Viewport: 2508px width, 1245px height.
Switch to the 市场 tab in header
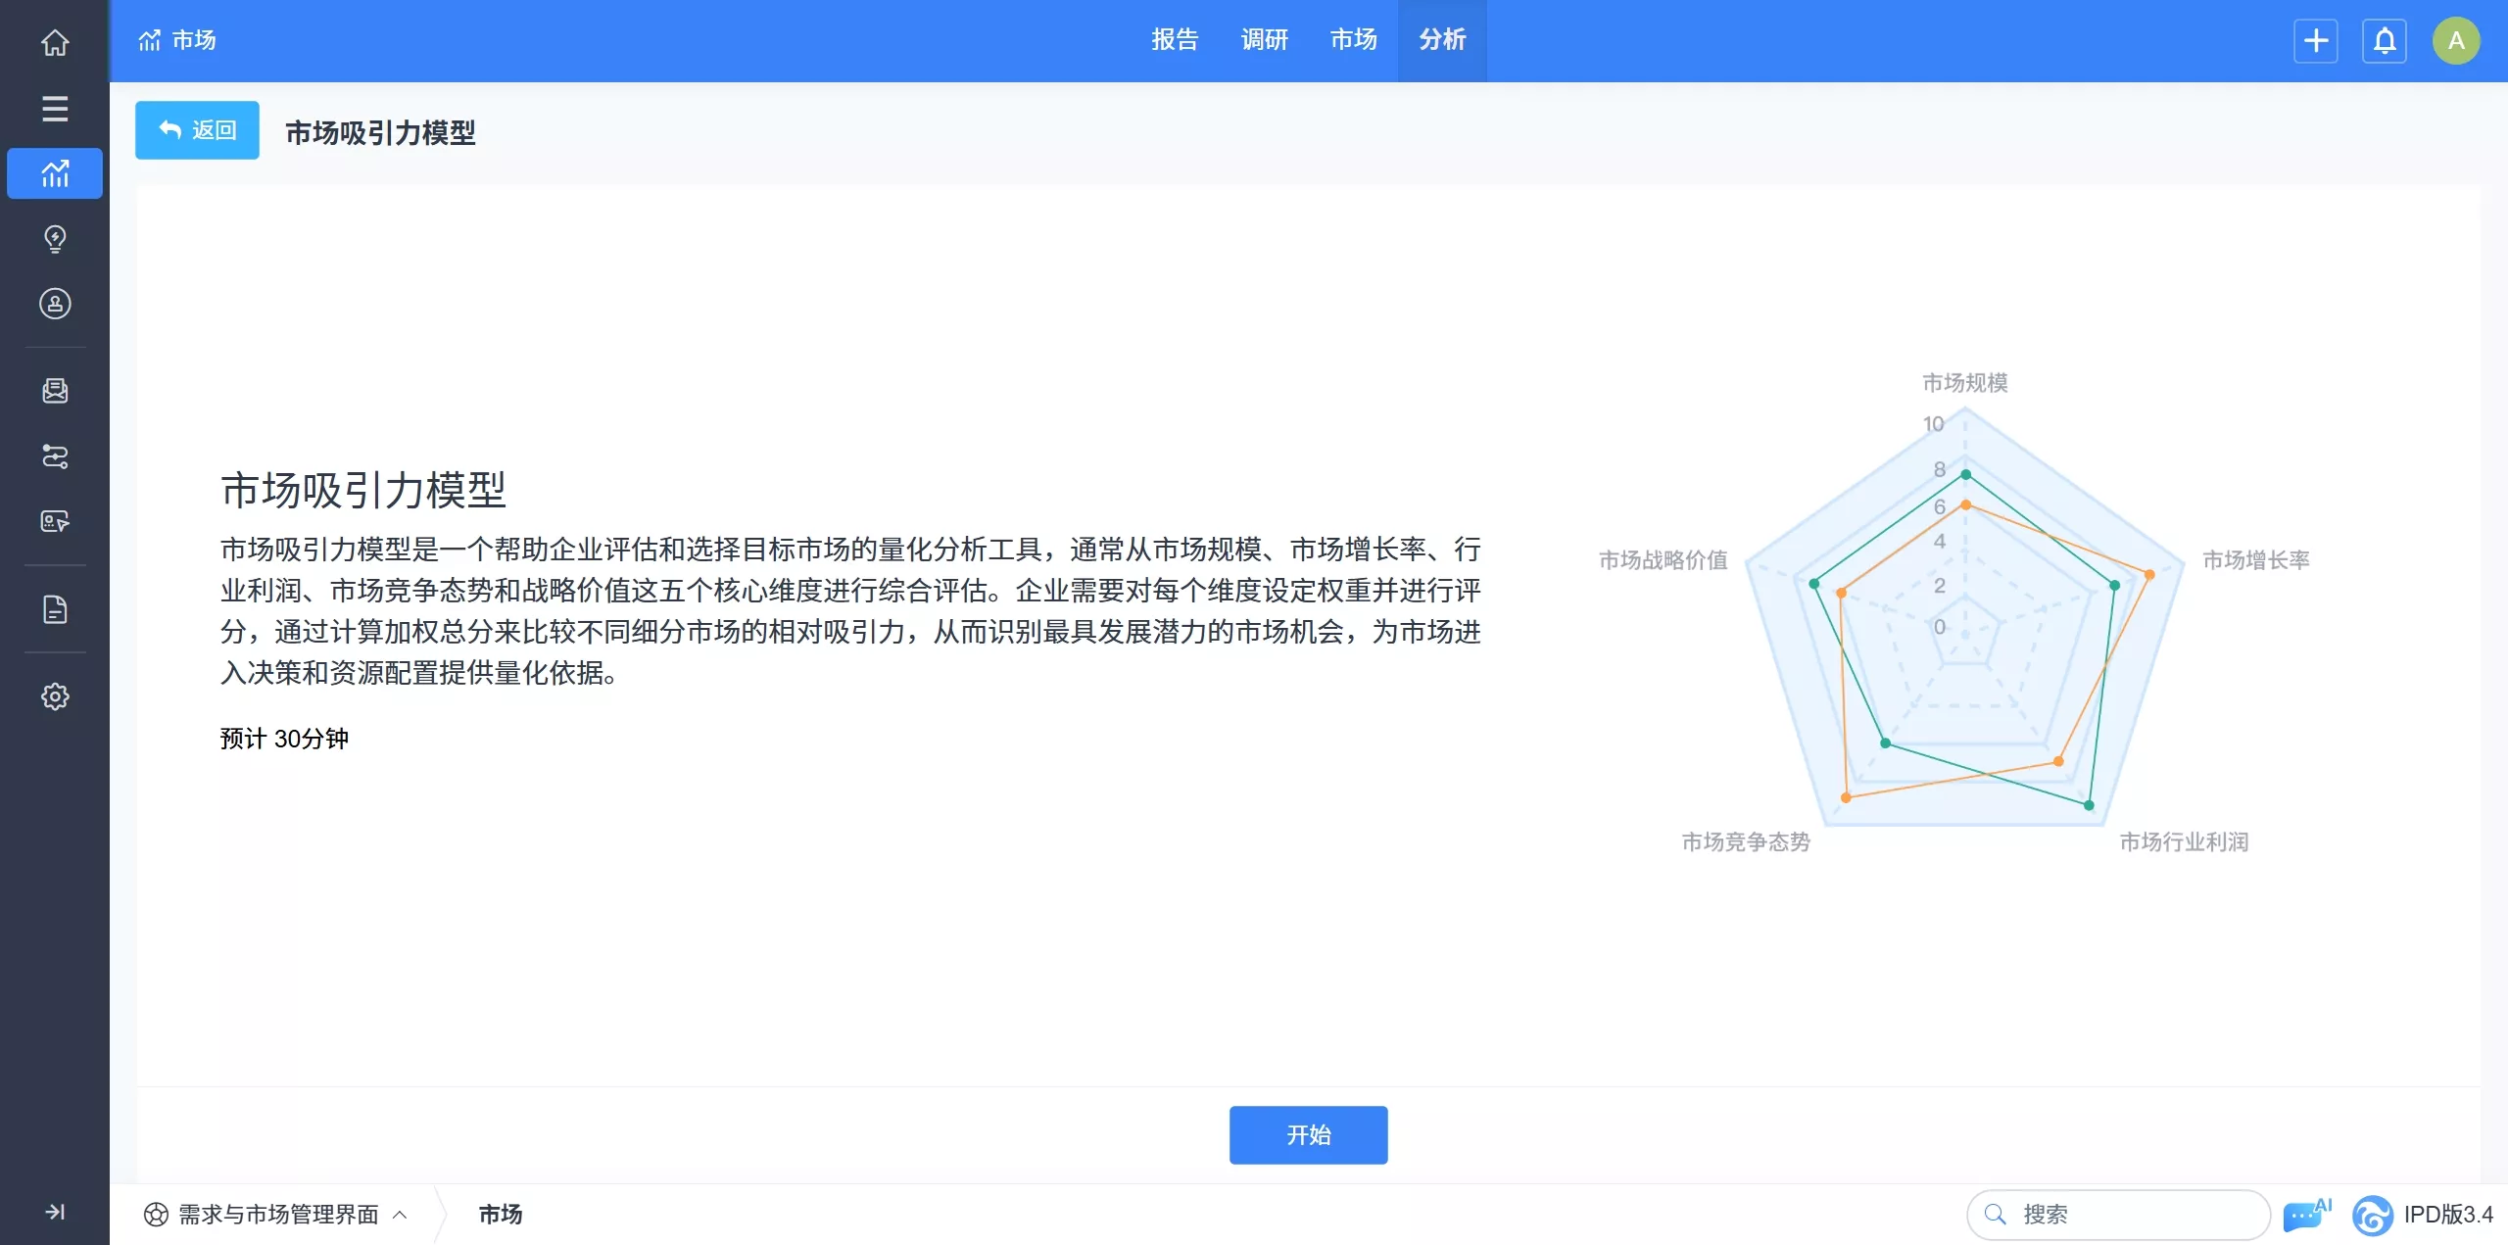pyautogui.click(x=1353, y=40)
